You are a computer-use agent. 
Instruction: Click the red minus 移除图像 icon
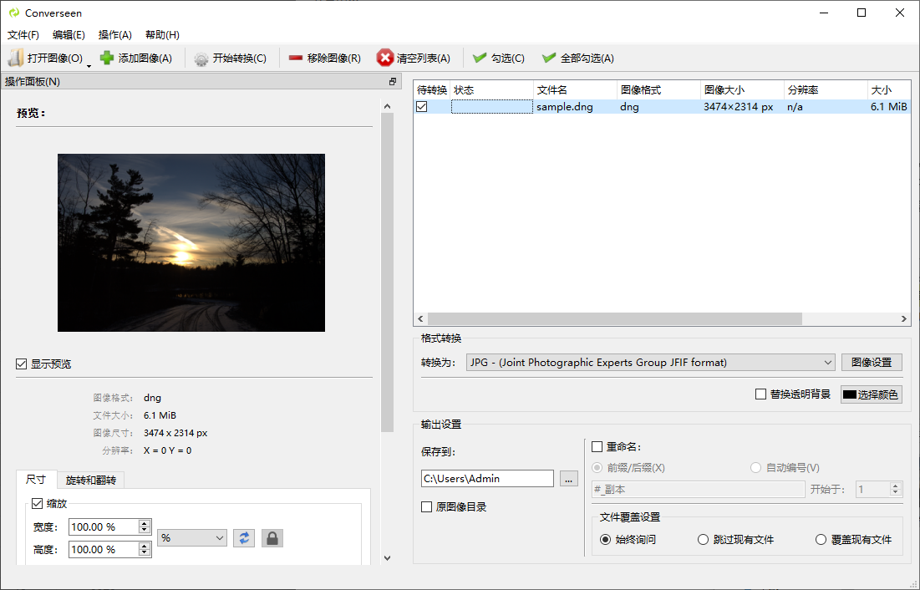[296, 58]
